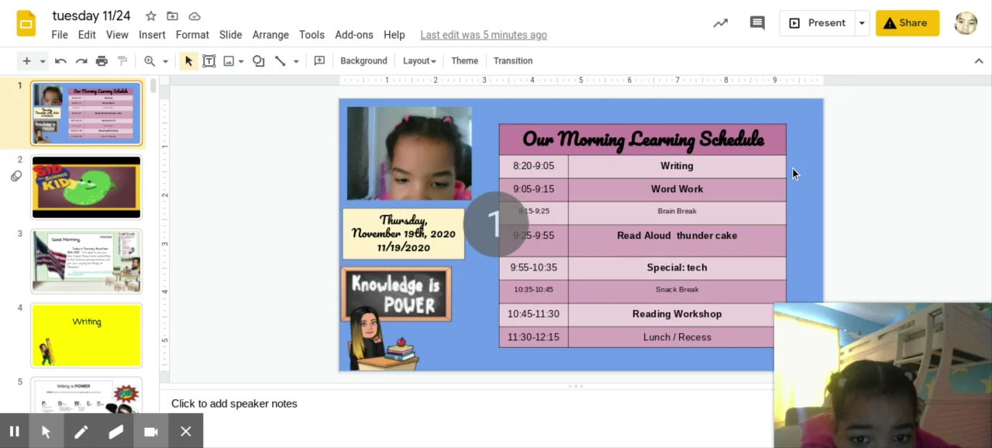This screenshot has width=992, height=448.
Task: Choose recording pointer cursor tool
Action: pos(46,432)
